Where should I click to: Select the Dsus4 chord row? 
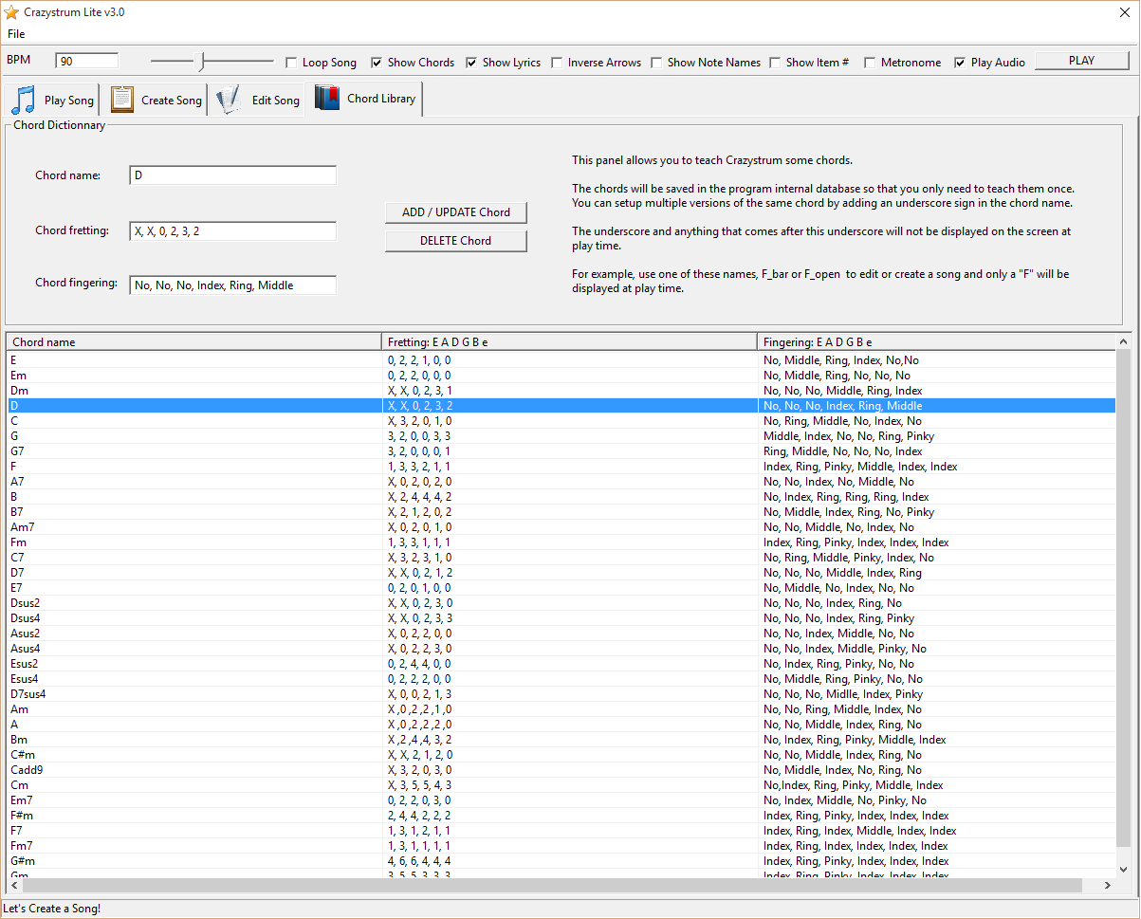pos(561,618)
